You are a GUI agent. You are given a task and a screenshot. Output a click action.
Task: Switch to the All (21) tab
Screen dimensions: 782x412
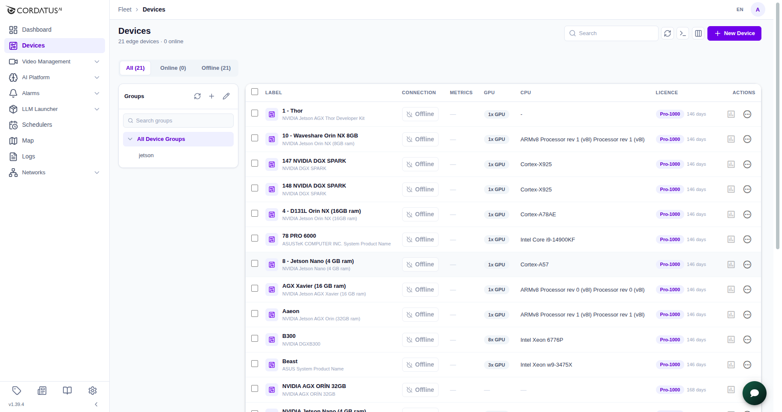coord(135,68)
